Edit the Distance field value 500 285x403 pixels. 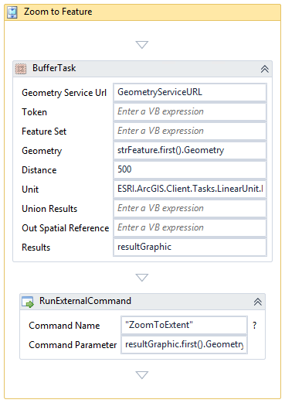pos(190,169)
